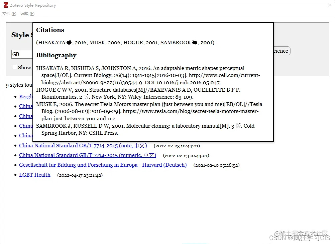Open the LGBT Health style link
335x244 pixels.
point(35,175)
